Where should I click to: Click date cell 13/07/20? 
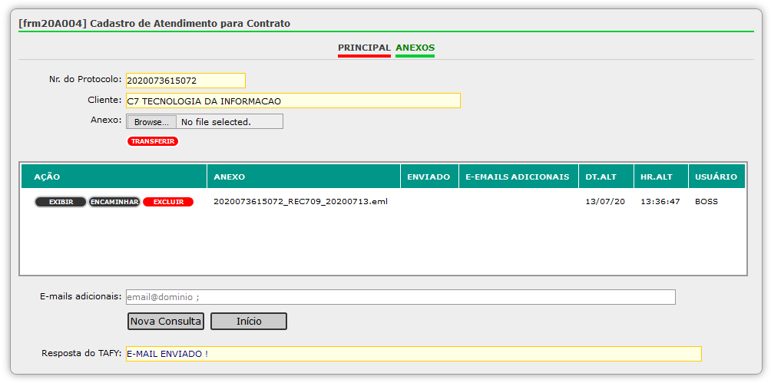605,202
